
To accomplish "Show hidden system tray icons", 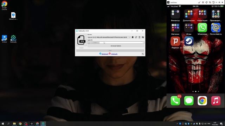I will [177, 124].
